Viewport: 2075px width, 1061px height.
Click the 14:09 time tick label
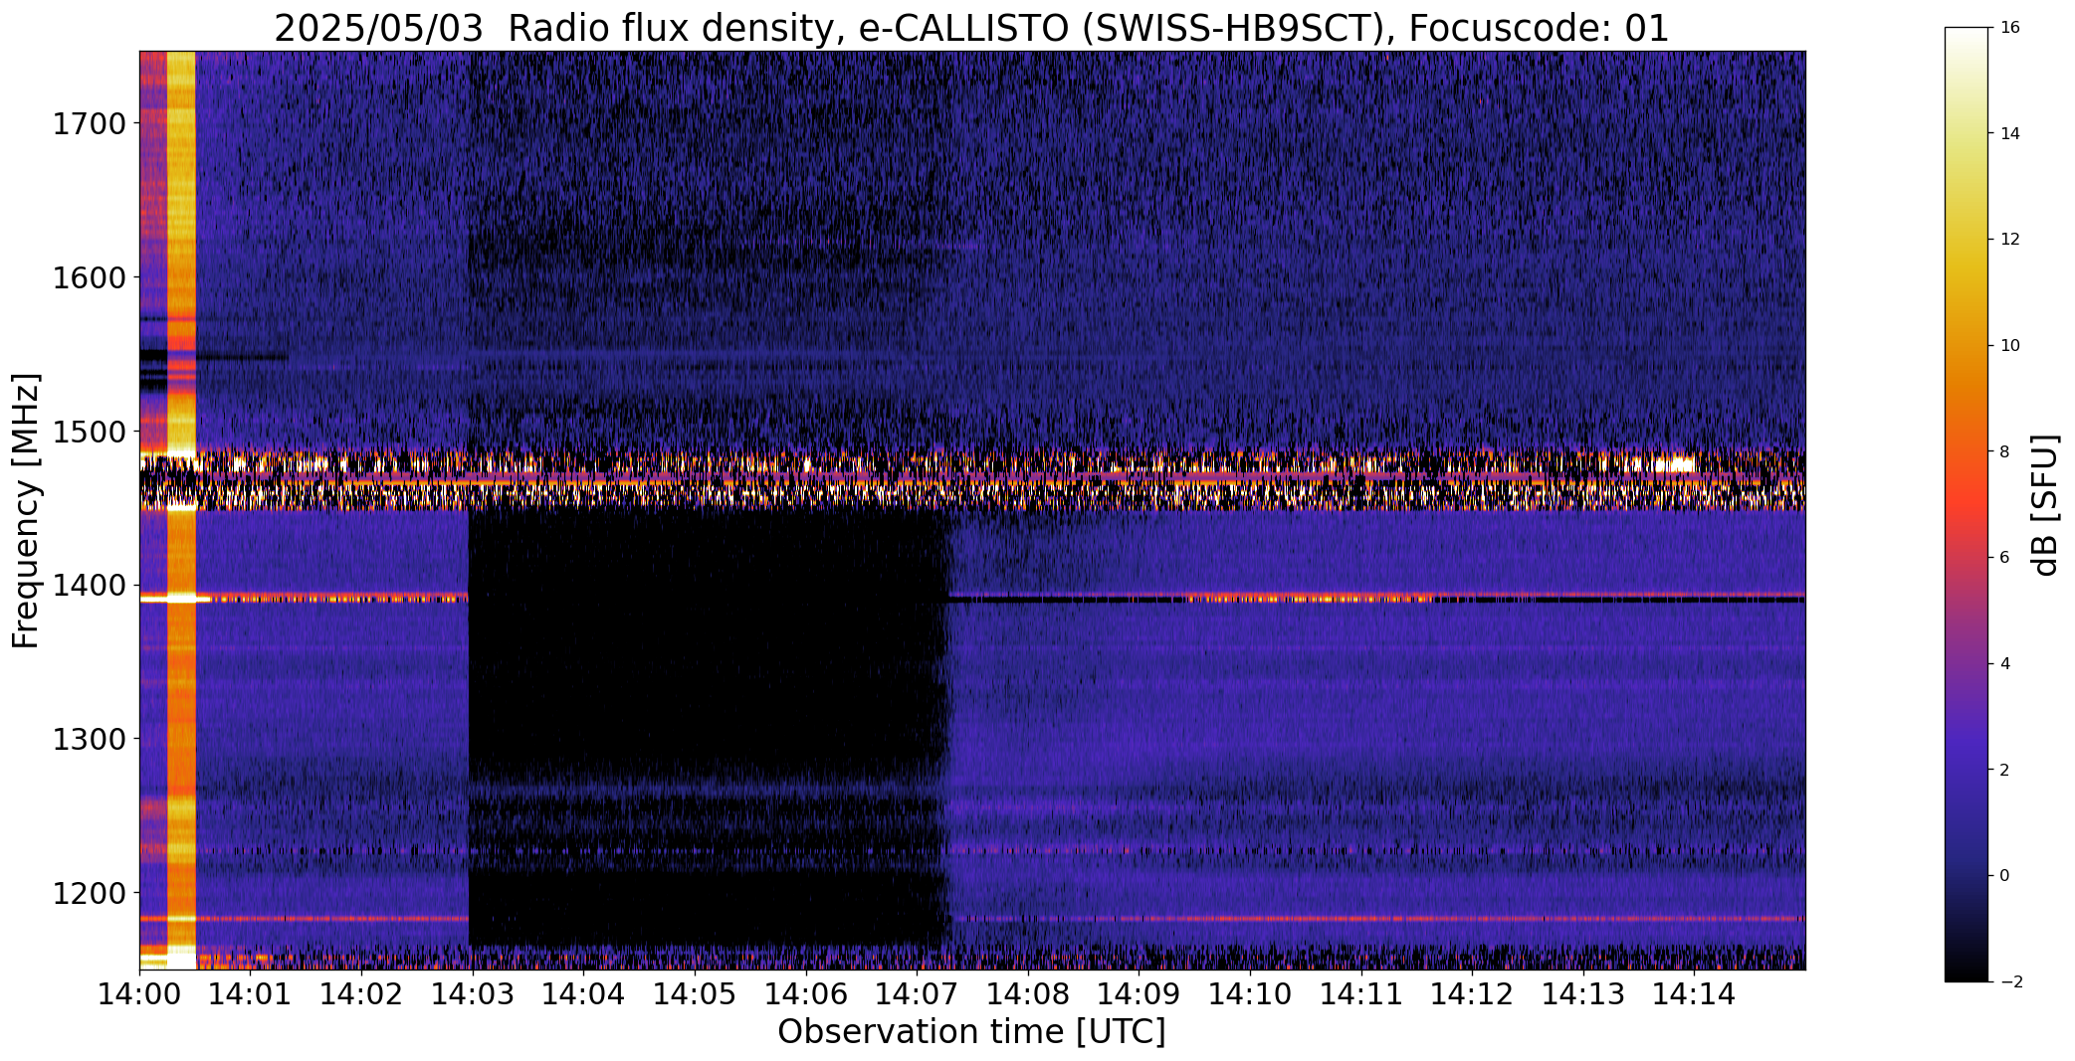point(1140,993)
